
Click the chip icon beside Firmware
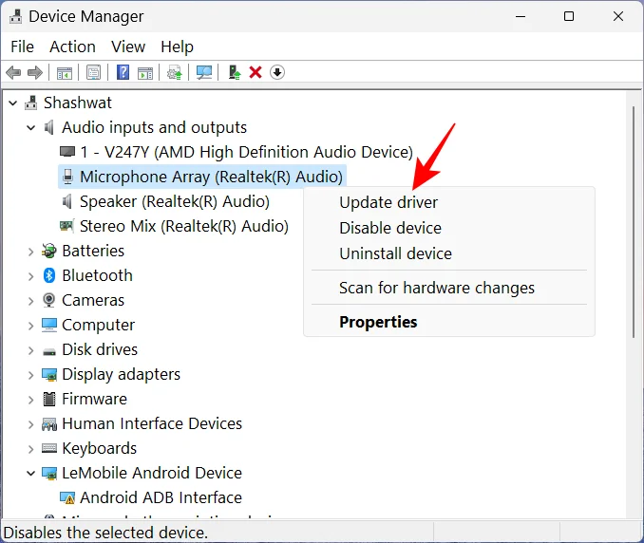pyautogui.click(x=49, y=399)
